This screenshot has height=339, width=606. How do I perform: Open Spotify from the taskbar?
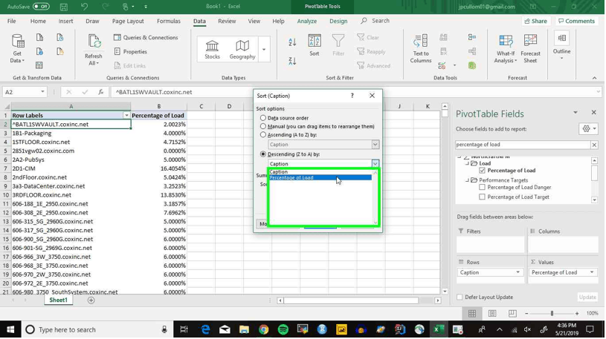[x=283, y=330]
